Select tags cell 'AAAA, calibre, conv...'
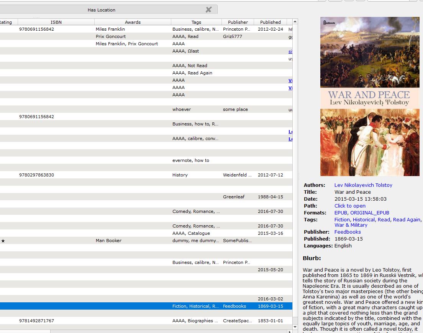This screenshot has width=423, height=333. [196, 138]
